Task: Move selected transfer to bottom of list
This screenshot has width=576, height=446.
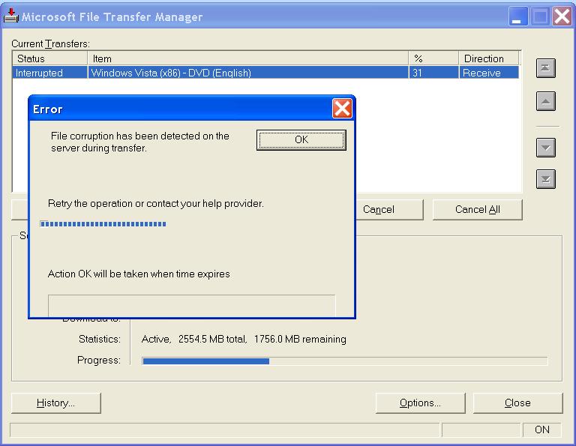Action: pos(545,178)
